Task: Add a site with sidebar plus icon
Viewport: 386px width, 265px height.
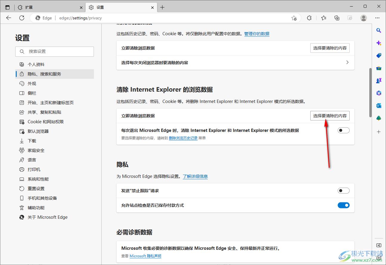Action: point(379,132)
